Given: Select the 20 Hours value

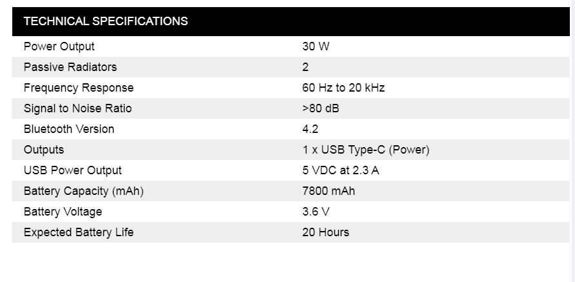Looking at the screenshot, I should [326, 232].
